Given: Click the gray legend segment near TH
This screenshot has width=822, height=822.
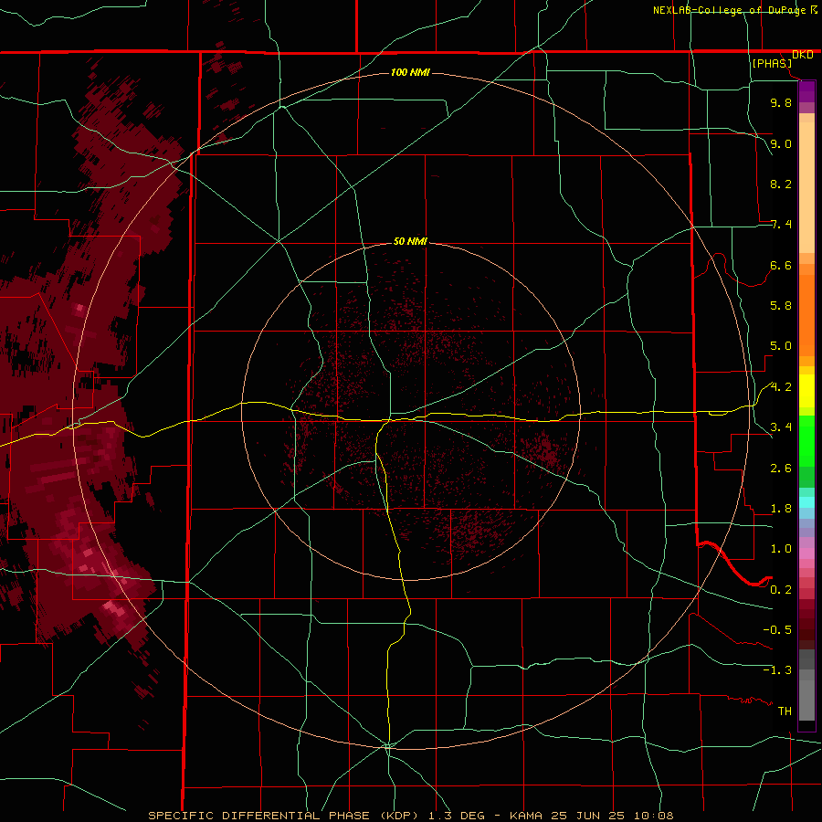Looking at the screenshot, I should click(x=806, y=701).
